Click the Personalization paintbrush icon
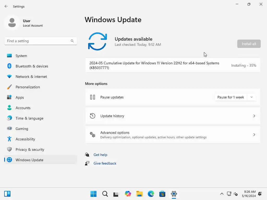 coord(9,87)
